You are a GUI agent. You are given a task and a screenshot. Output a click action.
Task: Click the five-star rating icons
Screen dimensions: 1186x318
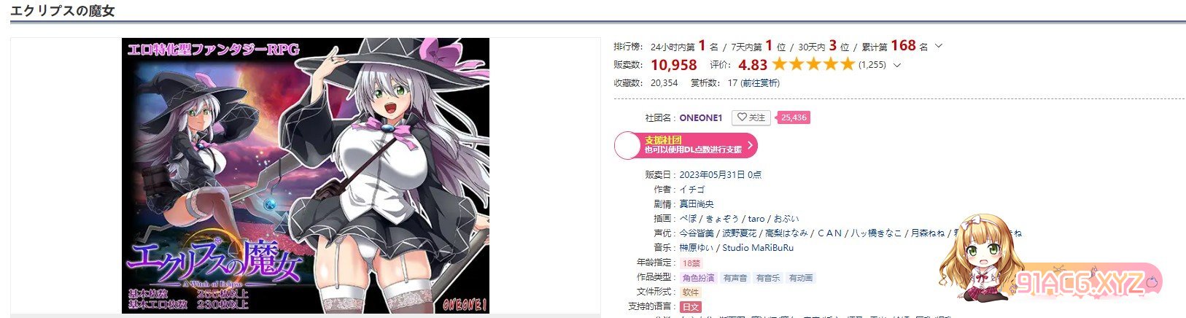pyautogui.click(x=813, y=64)
